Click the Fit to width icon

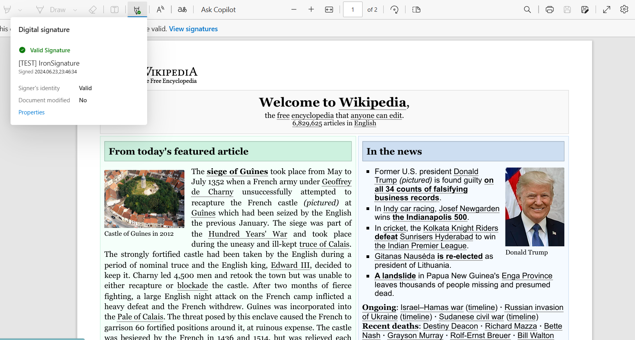pos(329,10)
